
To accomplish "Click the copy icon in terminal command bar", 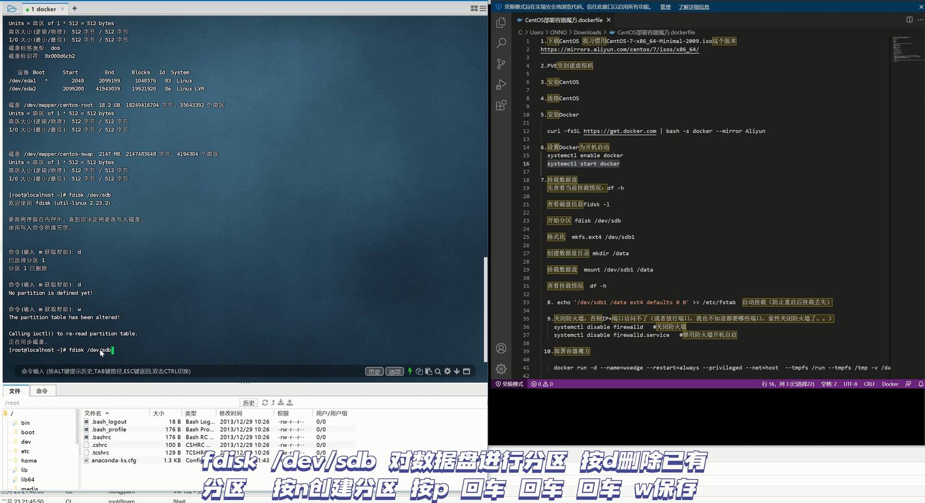I will tap(419, 371).
